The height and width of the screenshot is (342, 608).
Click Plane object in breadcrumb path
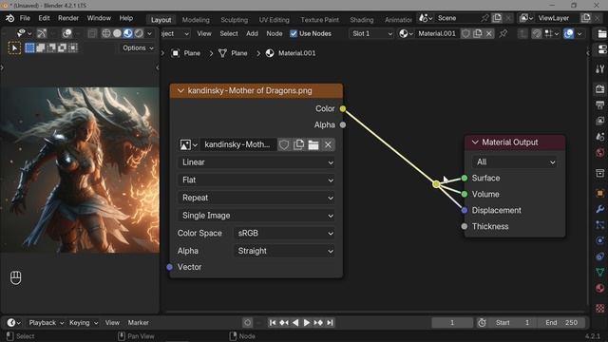[x=186, y=53]
